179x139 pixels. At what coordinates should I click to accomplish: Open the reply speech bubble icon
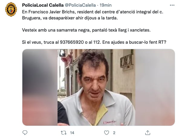tap(25, 133)
